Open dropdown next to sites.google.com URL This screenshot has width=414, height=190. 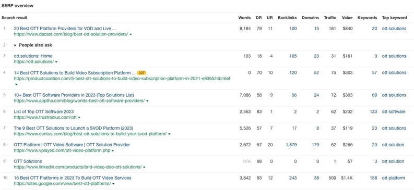coord(113,184)
